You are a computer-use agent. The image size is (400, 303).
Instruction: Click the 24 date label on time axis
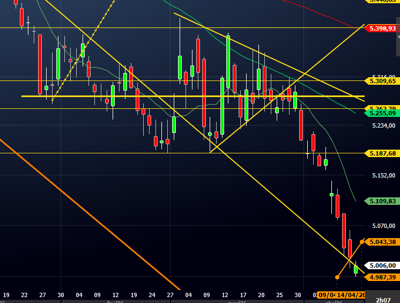click(152, 295)
